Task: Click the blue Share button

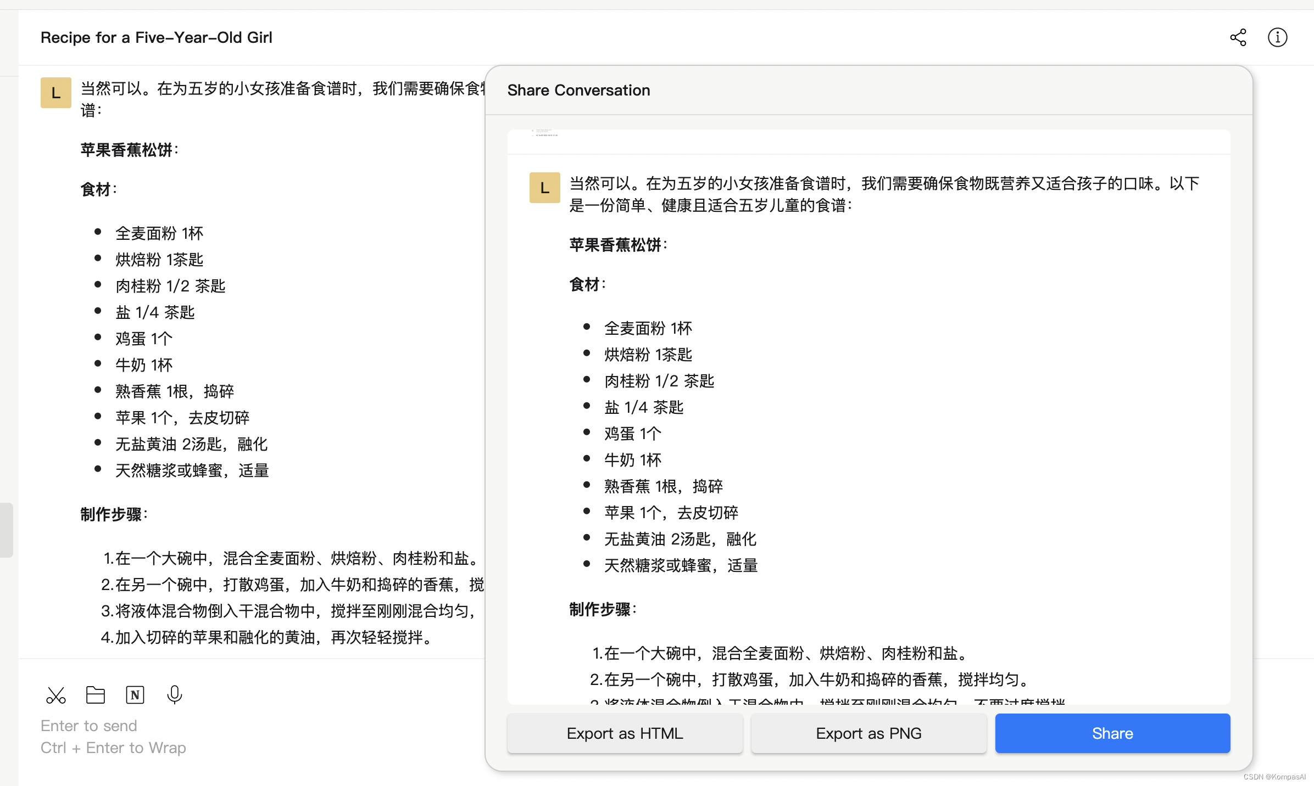Action: 1113,733
